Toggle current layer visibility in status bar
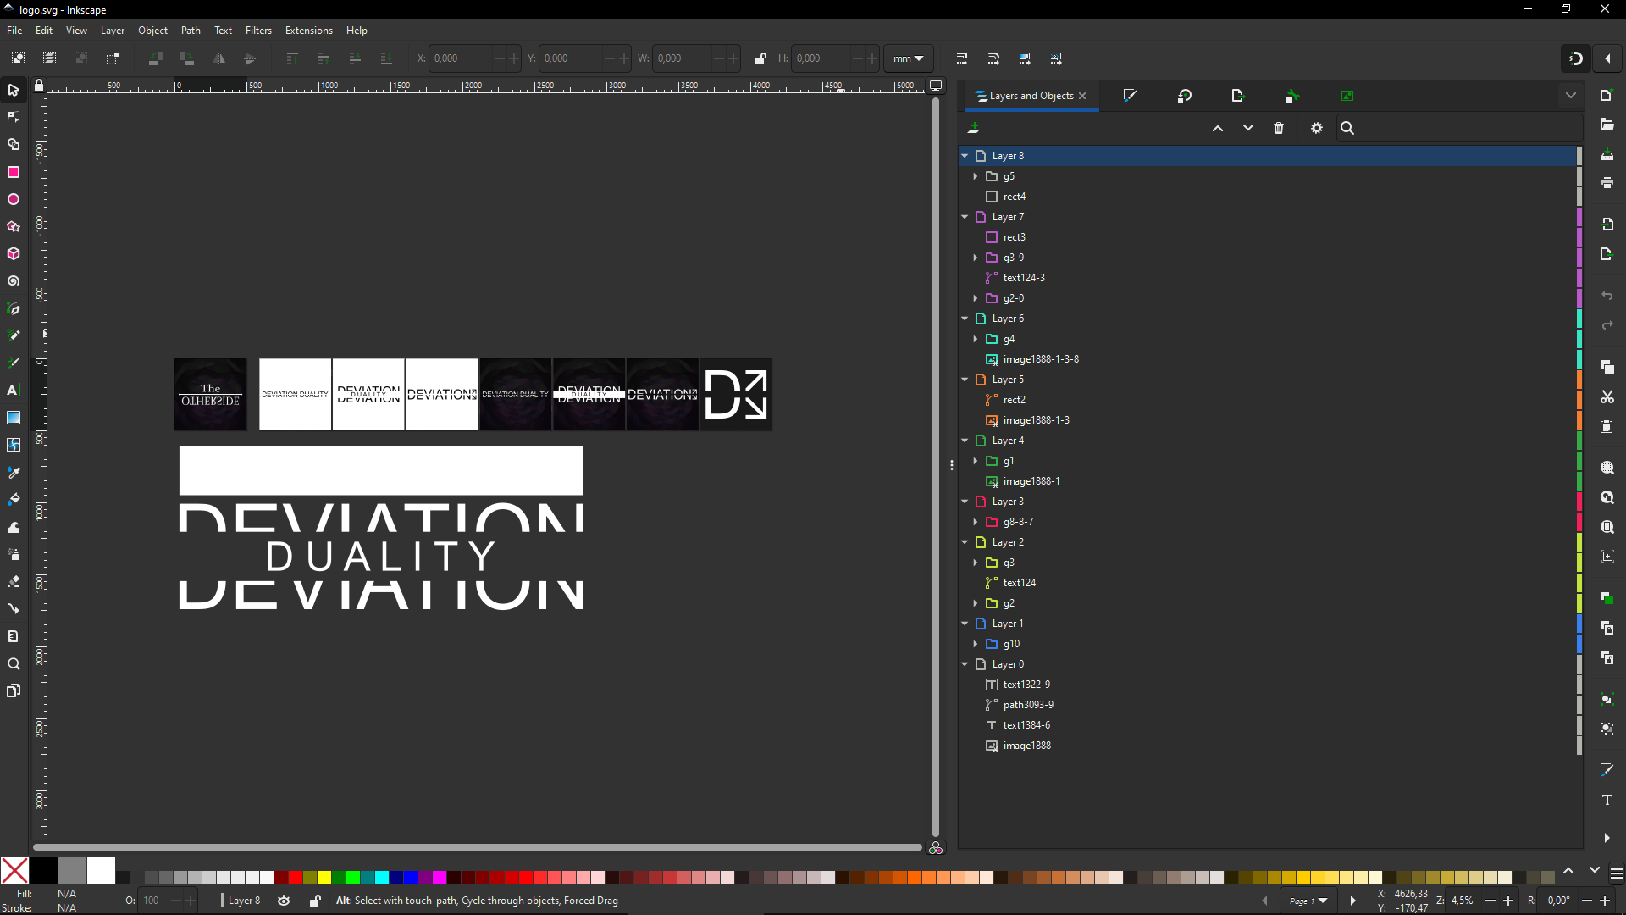Viewport: 1626px width, 915px height. point(284,901)
